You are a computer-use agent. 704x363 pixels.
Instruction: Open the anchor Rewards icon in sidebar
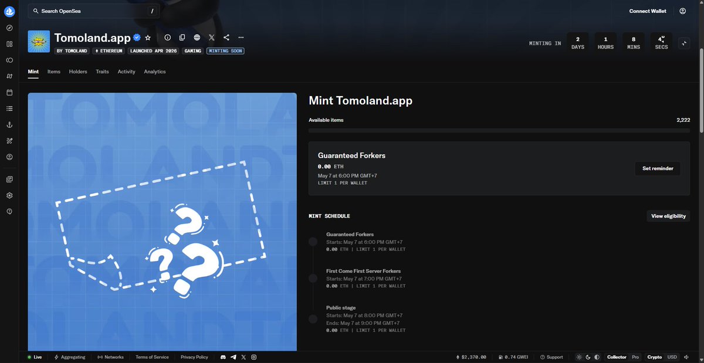9,125
